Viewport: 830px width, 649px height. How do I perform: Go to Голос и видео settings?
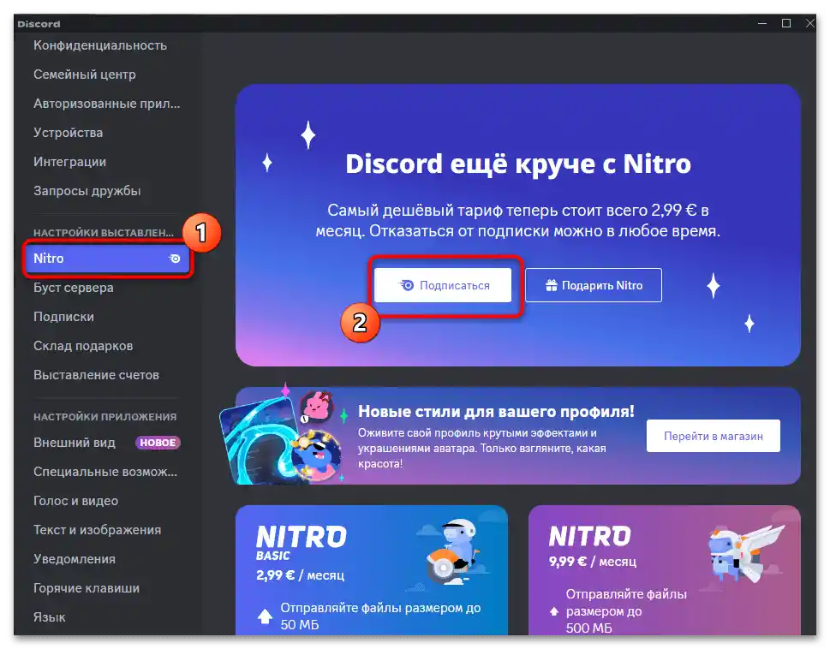tap(75, 501)
